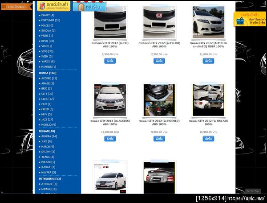The width and height of the screenshot is (267, 203).
Task: Open the FORTUNER [31] category
Action: point(51,21)
